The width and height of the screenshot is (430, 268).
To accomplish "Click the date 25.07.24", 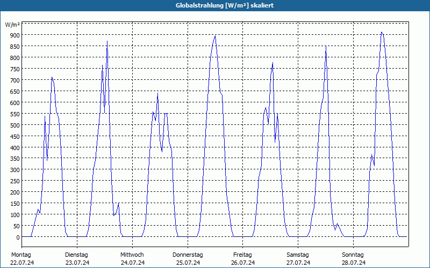I will point(188,263).
